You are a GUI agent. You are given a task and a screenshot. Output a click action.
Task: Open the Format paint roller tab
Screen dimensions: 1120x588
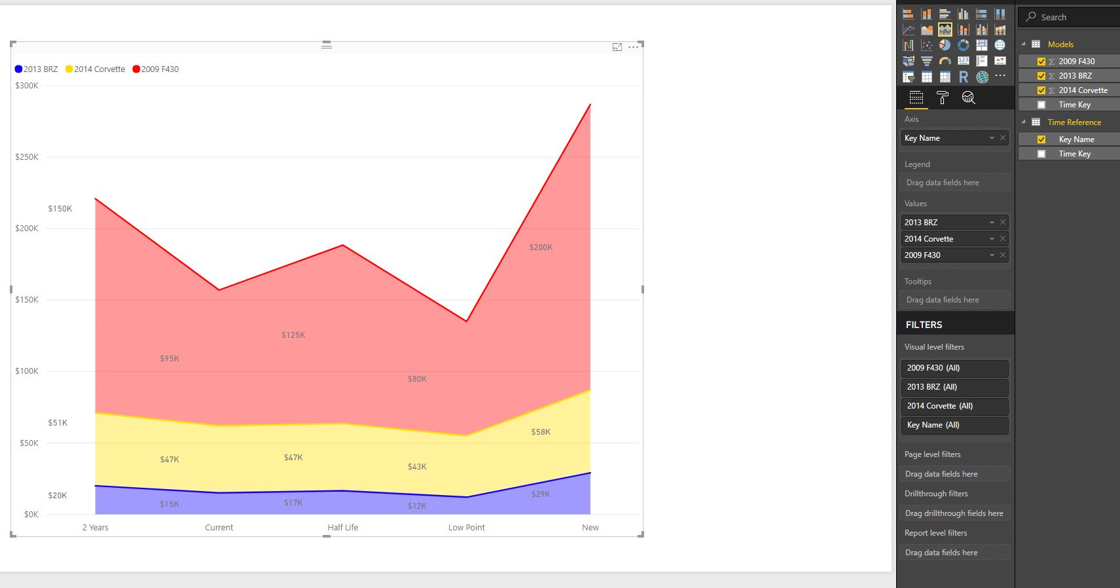coord(943,98)
